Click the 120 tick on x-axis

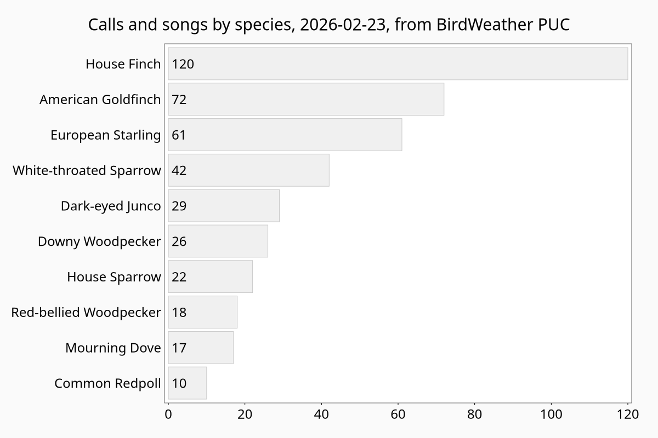coord(628,414)
